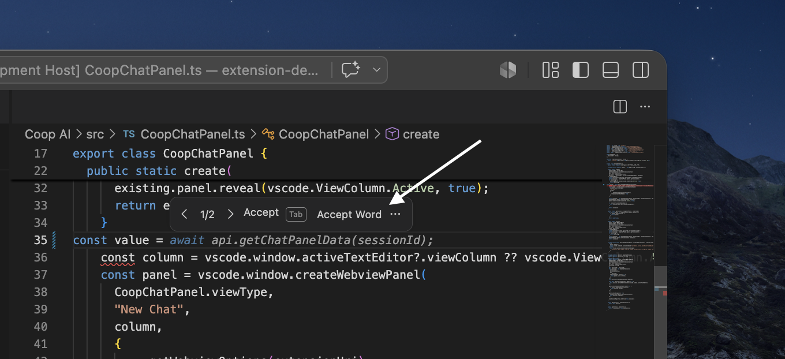Click the 1/2 suggestion counter

(207, 215)
